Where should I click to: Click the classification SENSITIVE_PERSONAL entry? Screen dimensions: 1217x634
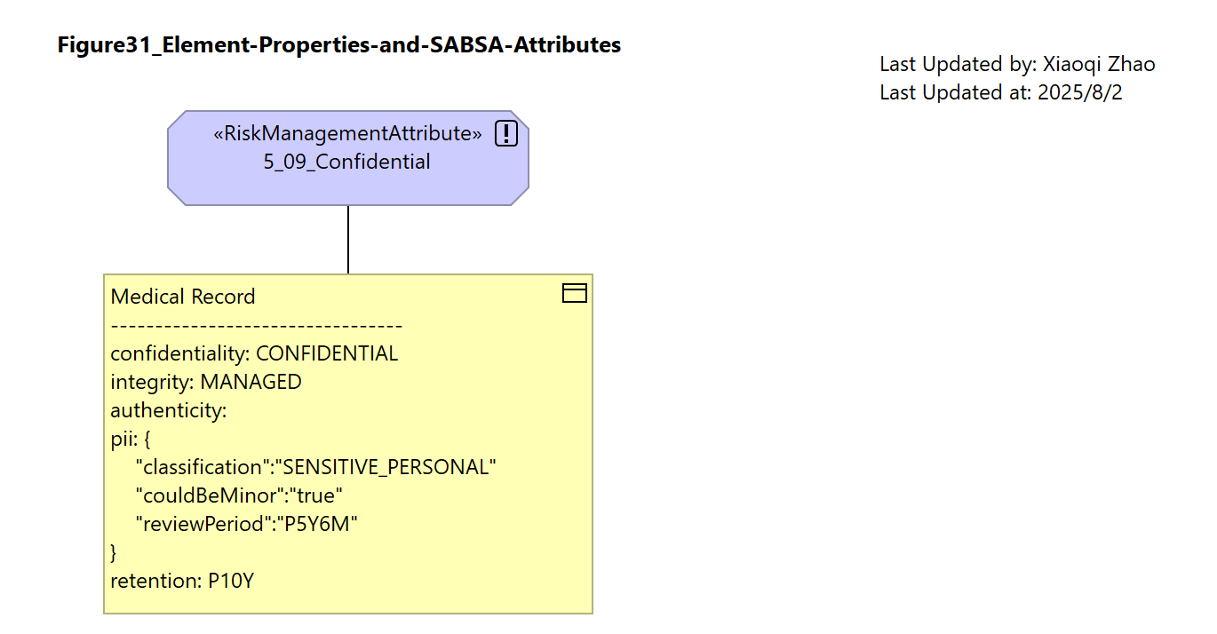[x=315, y=467]
